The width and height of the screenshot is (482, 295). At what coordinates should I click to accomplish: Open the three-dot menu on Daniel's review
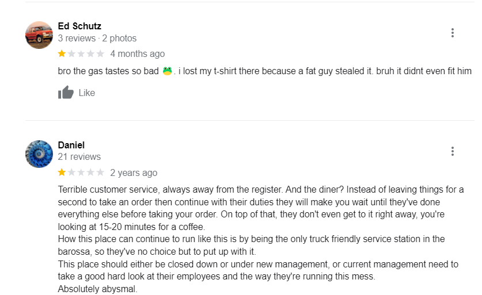[x=453, y=151]
